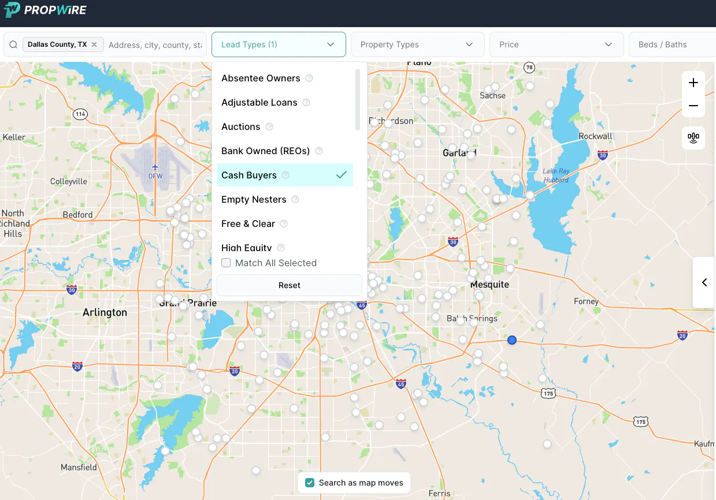Image resolution: width=716 pixels, height=500 pixels.
Task: Enable the Match All Selected checkbox
Action: click(226, 263)
